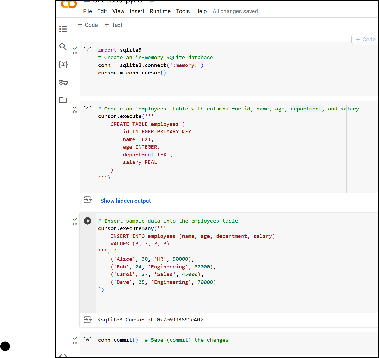Click green checkmark of cell [4]

(75, 107)
